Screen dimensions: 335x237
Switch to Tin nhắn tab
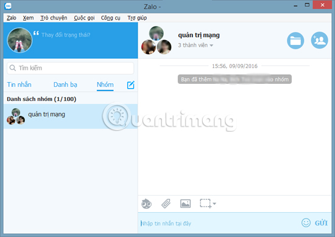pos(19,84)
